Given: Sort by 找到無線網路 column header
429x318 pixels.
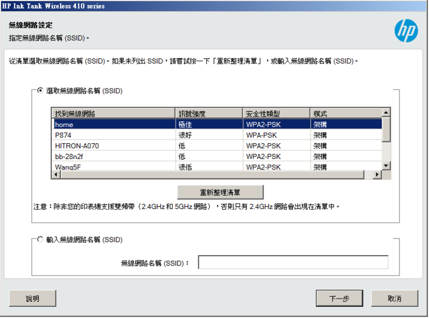Looking at the screenshot, I should coord(113,113).
